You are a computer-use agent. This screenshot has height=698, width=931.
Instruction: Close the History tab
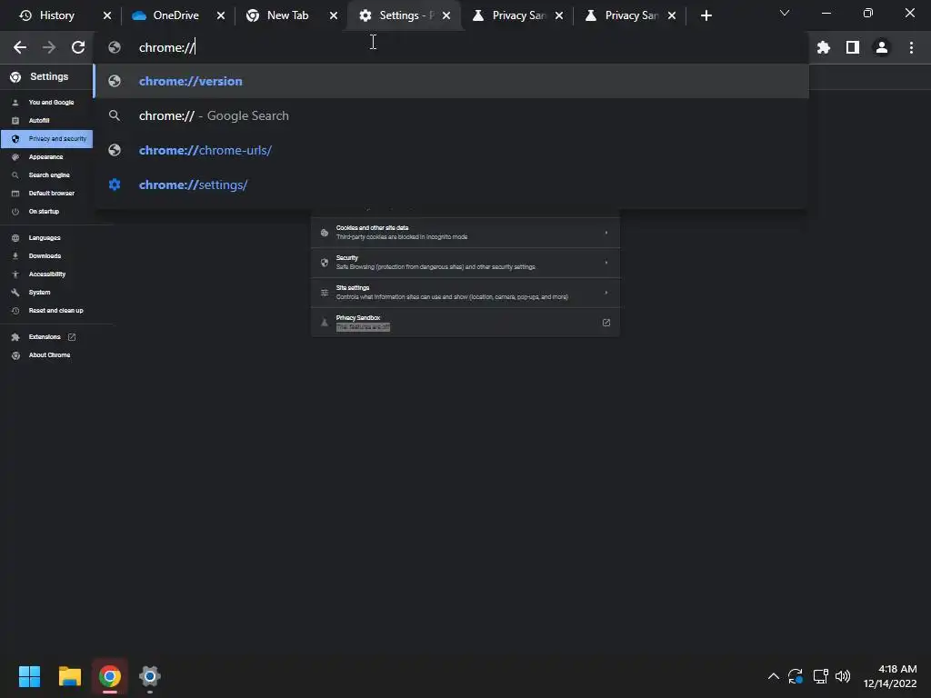pyautogui.click(x=107, y=15)
